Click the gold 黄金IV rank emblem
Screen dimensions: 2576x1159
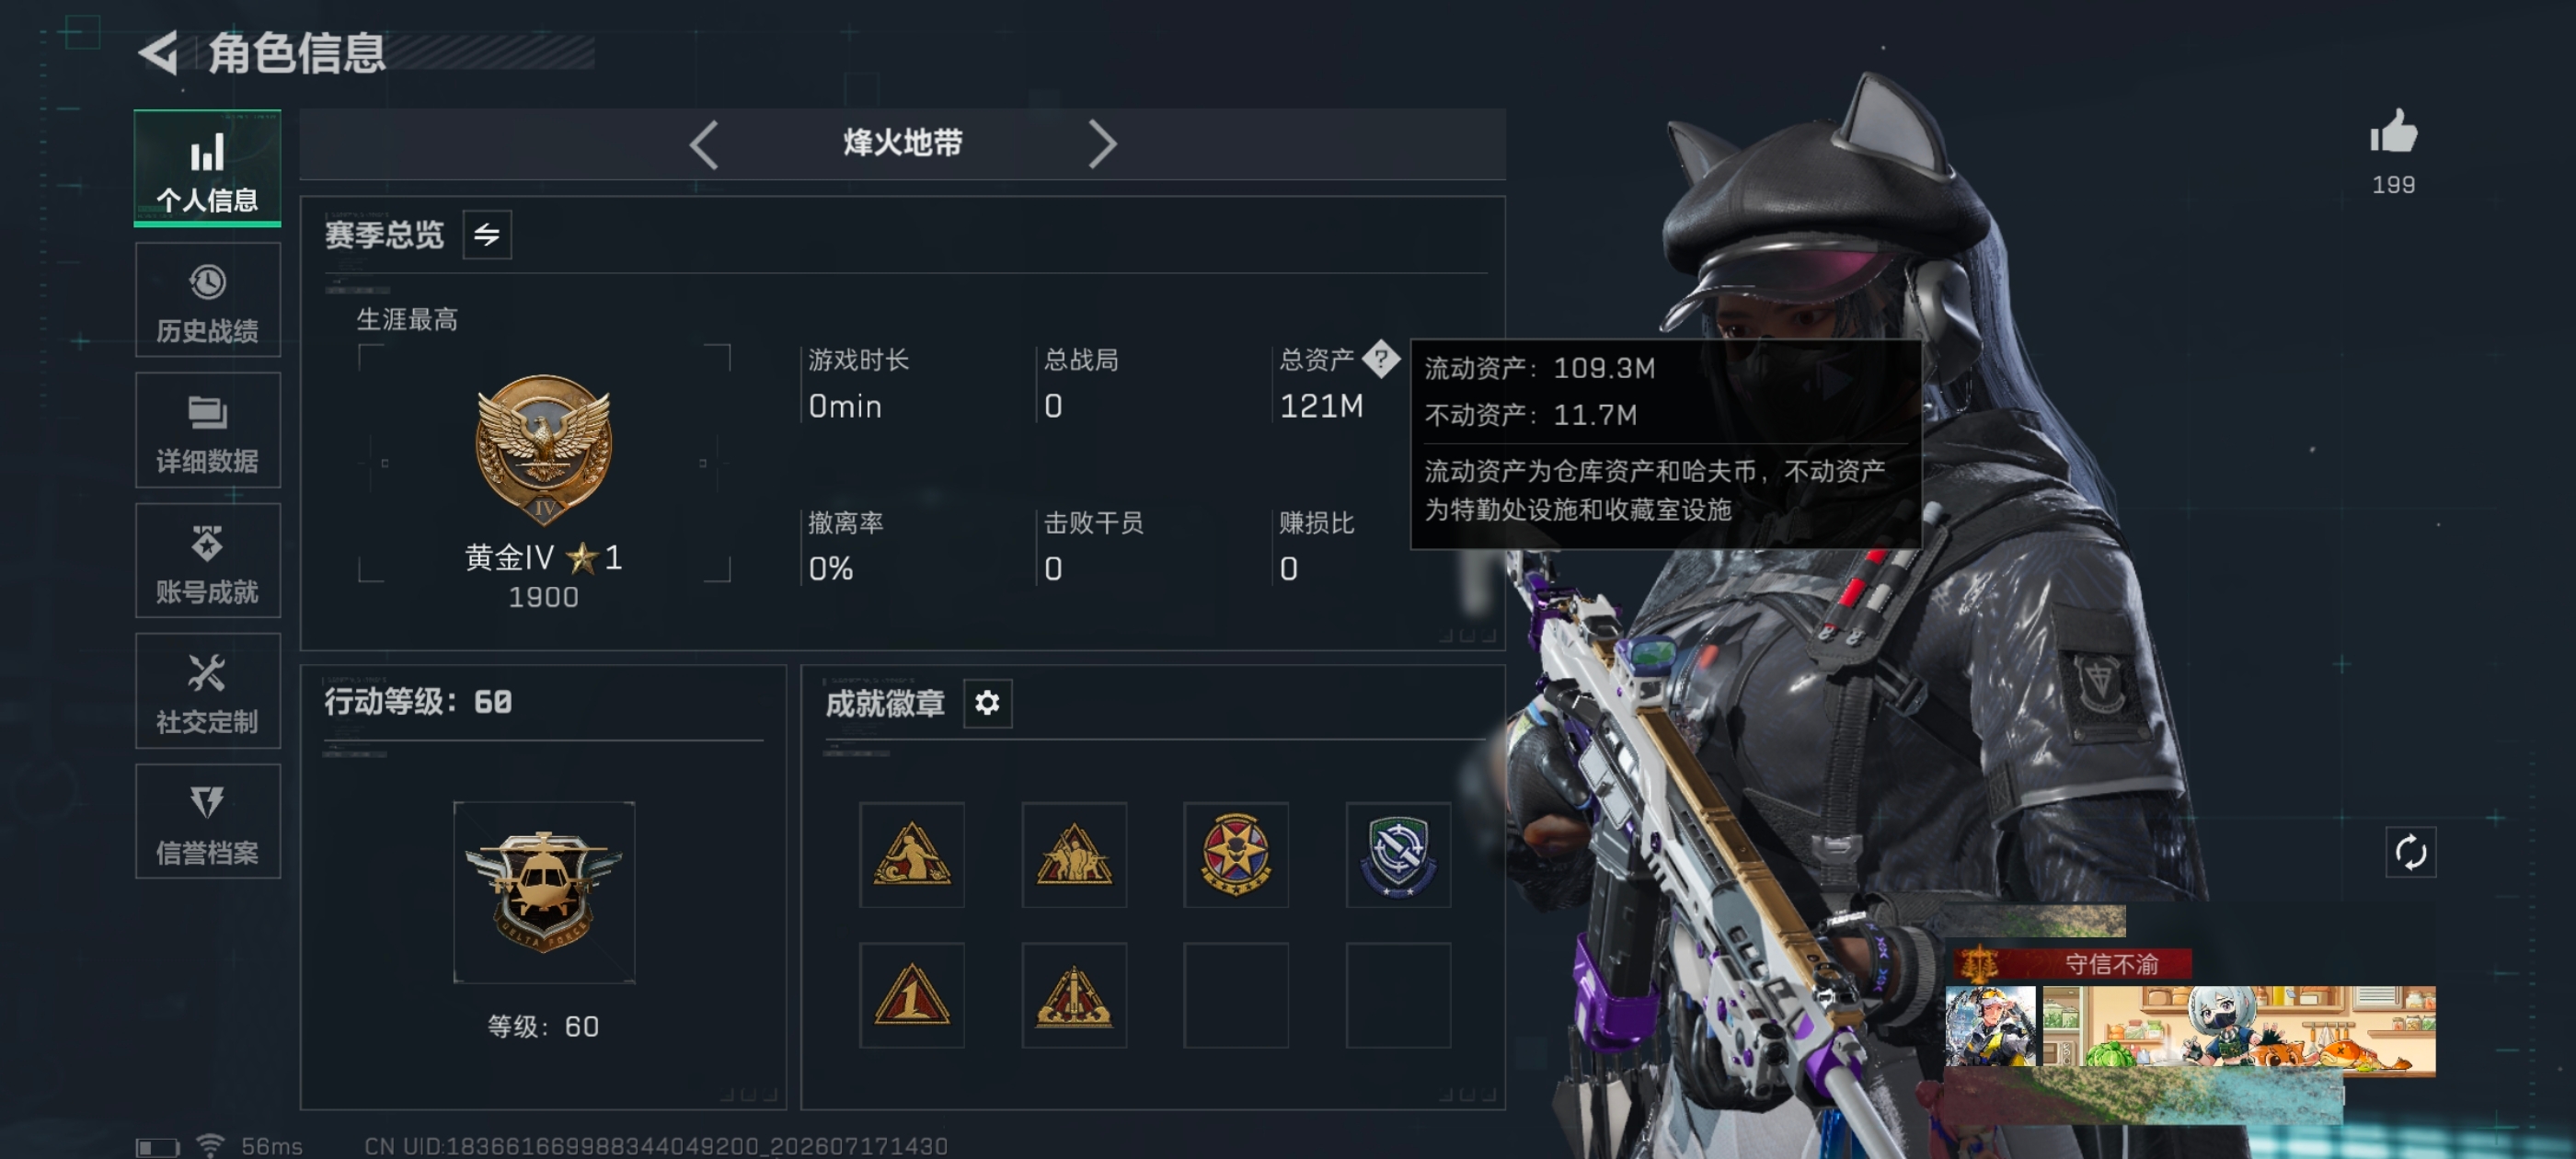[543, 449]
